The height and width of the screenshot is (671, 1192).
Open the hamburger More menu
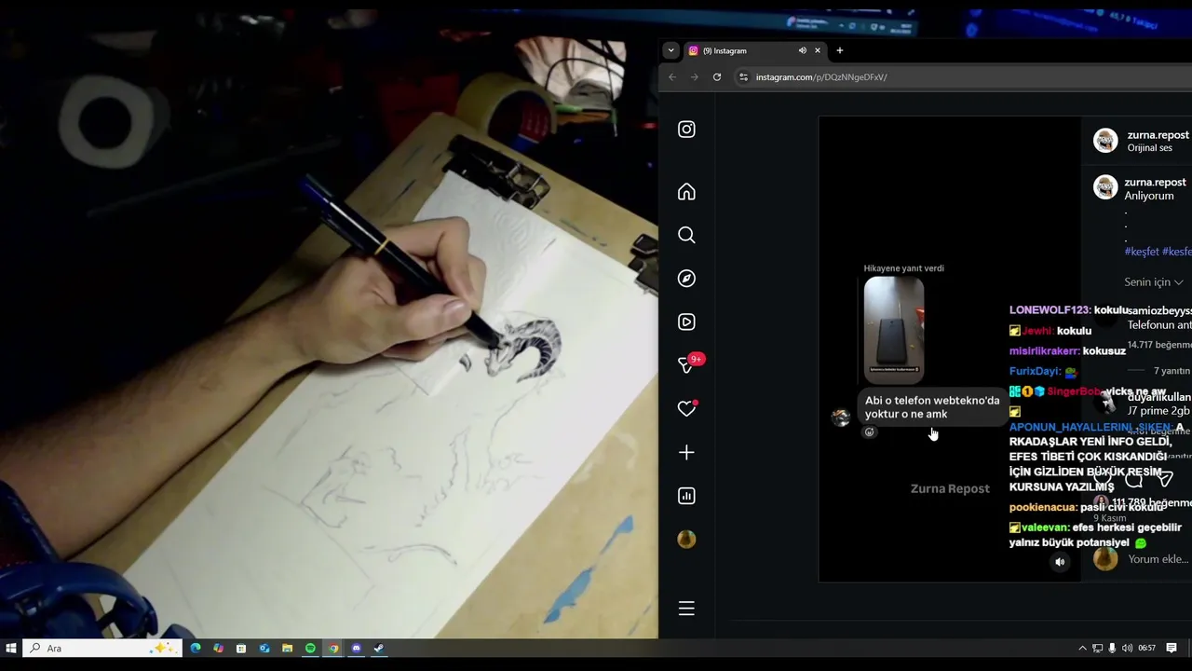point(686,609)
